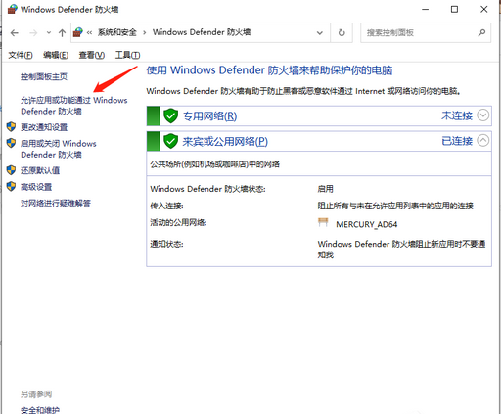Open the 编辑(E) menu
Screen dimensions: 502x414
(56, 55)
